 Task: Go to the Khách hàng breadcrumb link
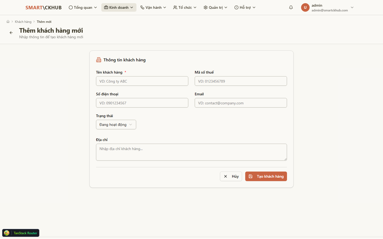(23, 22)
